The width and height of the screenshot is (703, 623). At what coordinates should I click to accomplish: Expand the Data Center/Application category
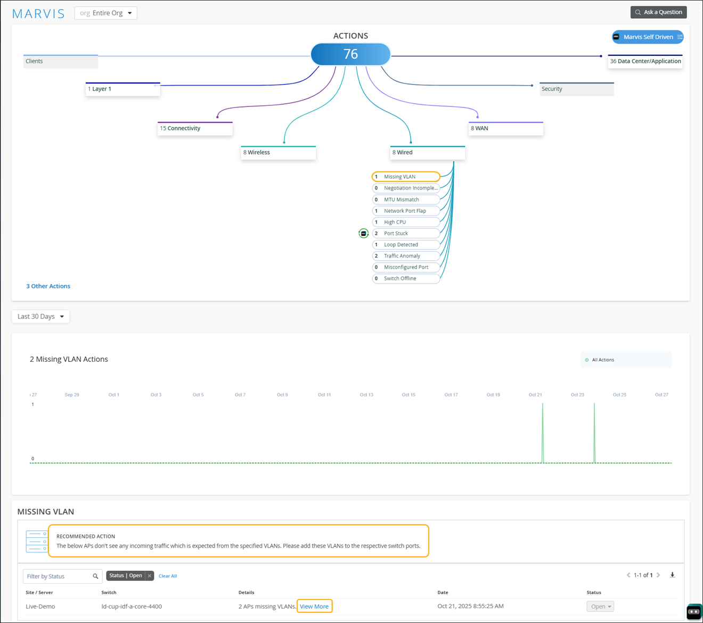pyautogui.click(x=645, y=61)
